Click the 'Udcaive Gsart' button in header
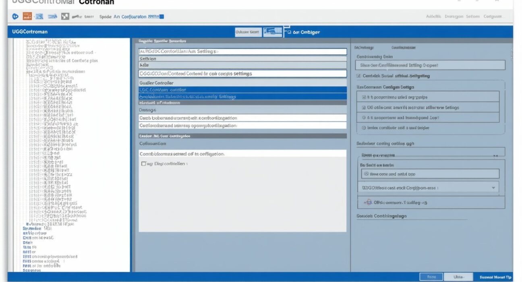The width and height of the screenshot is (522, 282). [x=247, y=32]
